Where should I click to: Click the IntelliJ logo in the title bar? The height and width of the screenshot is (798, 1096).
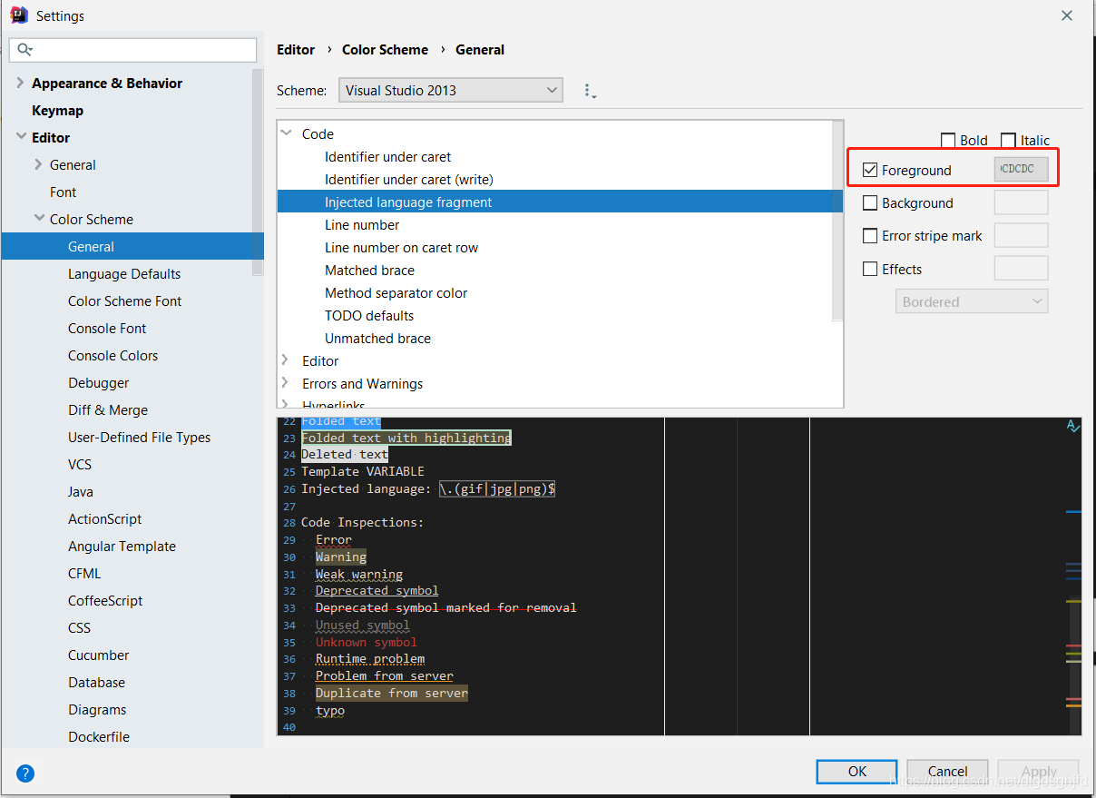pos(18,15)
